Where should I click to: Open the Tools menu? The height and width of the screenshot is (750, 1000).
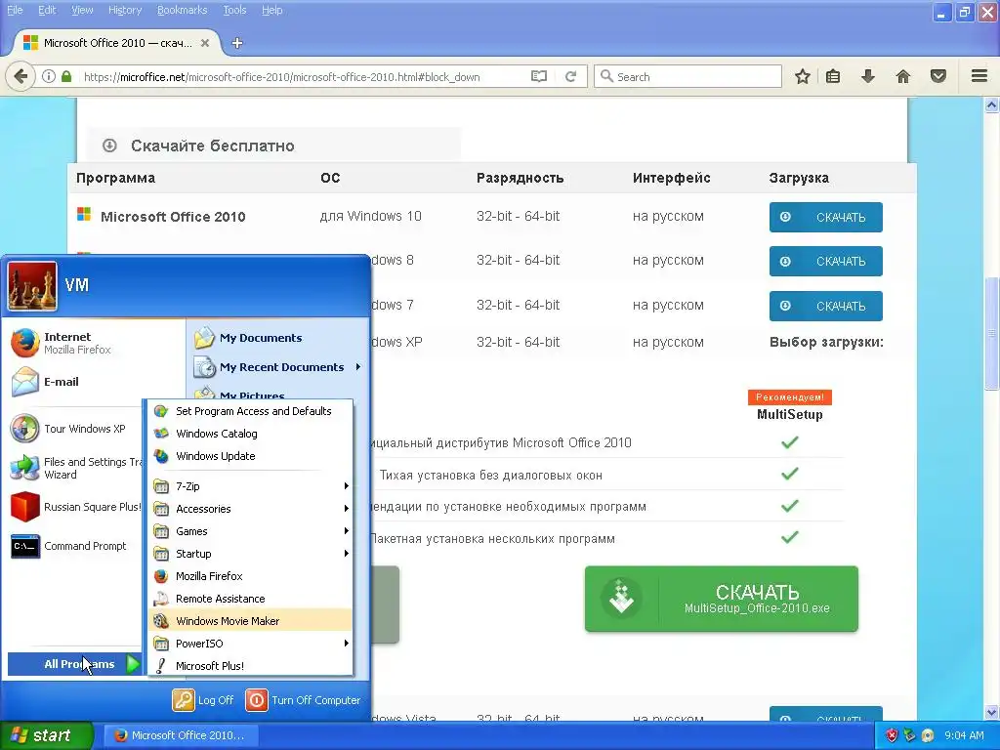(234, 10)
